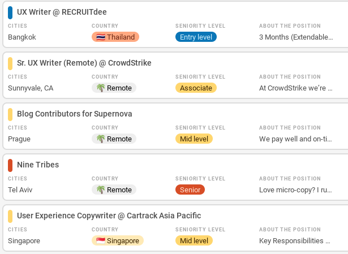The image size is (348, 254).
Task: Open the UX Writer @ RECRUITdee job card
Action: pos(62,12)
